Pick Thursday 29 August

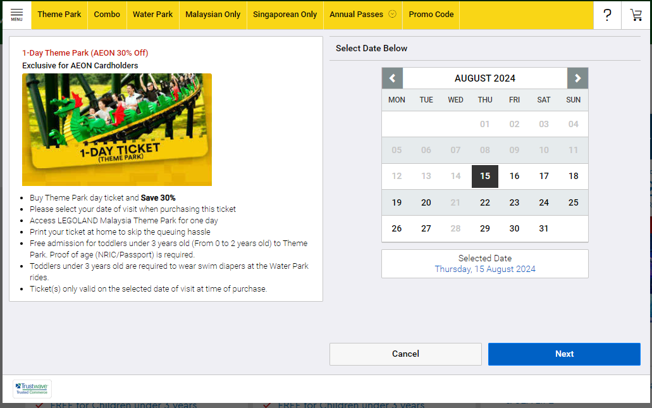click(x=485, y=229)
